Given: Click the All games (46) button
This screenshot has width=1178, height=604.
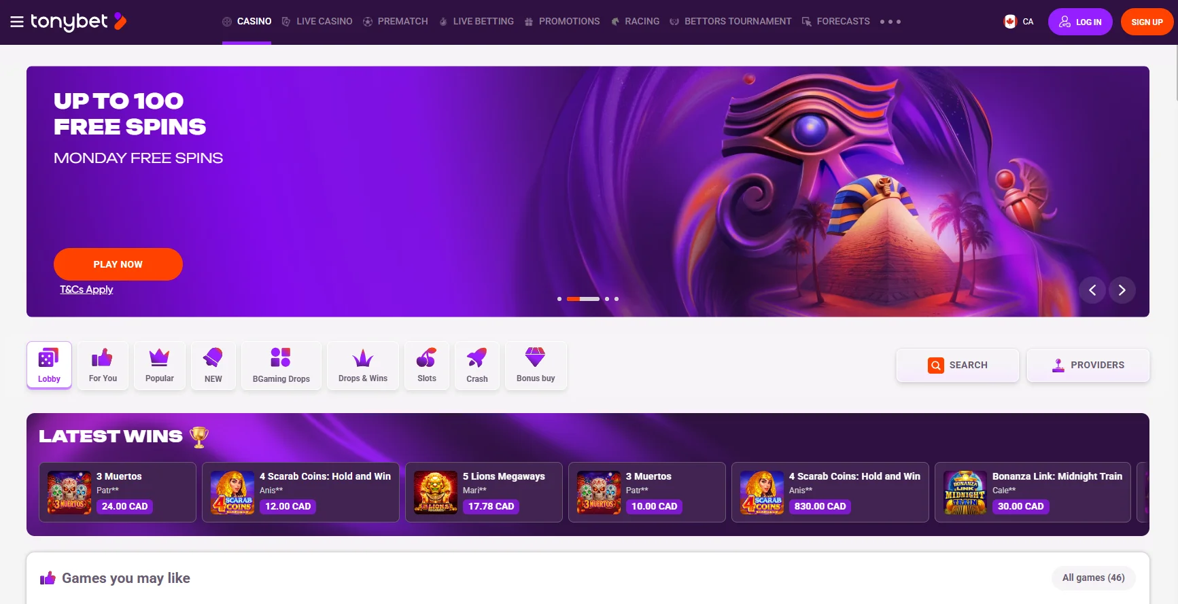Looking at the screenshot, I should click(1094, 578).
